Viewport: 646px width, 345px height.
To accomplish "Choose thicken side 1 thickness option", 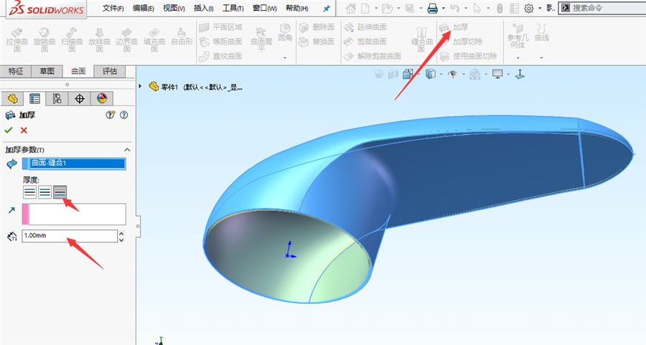I will [x=29, y=192].
